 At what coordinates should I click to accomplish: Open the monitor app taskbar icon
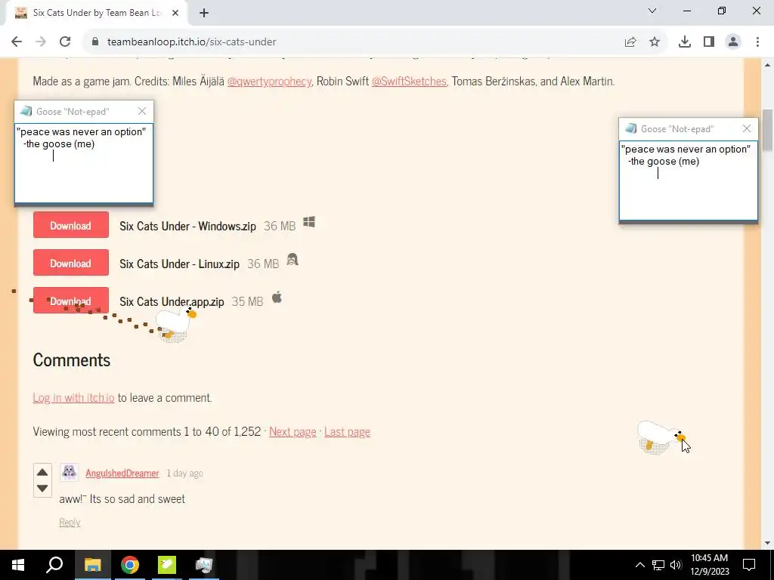(204, 565)
